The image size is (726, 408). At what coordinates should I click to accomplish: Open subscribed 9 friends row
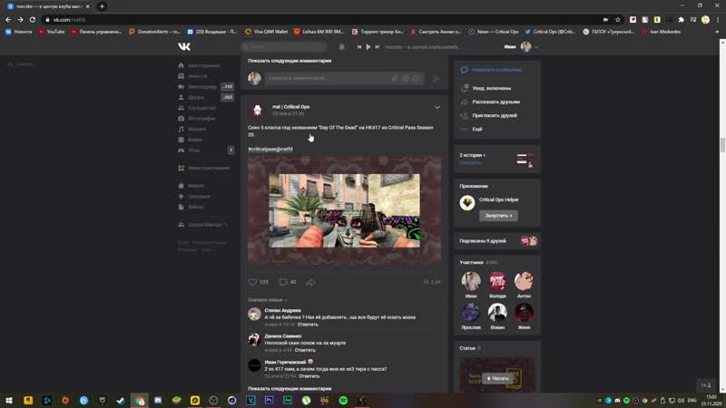pos(497,240)
